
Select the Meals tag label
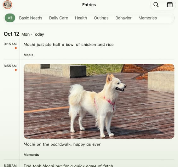(28, 55)
